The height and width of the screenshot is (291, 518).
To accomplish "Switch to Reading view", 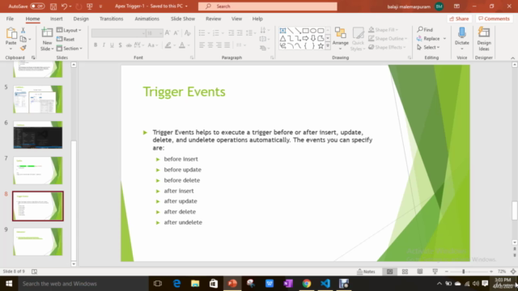I will click(x=420, y=272).
